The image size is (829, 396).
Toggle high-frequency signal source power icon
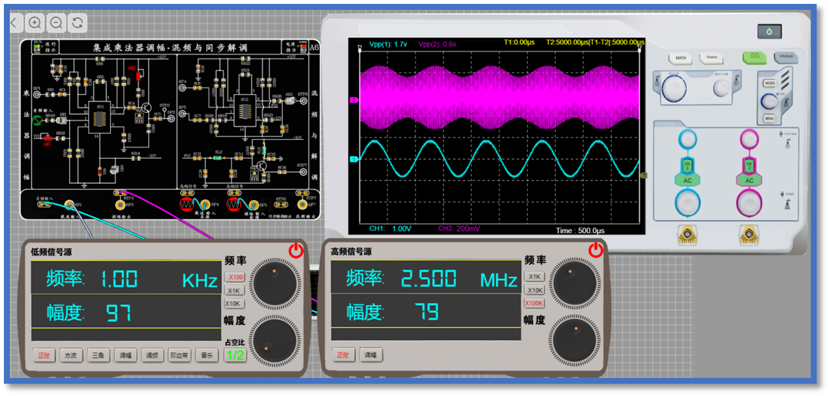pos(595,250)
